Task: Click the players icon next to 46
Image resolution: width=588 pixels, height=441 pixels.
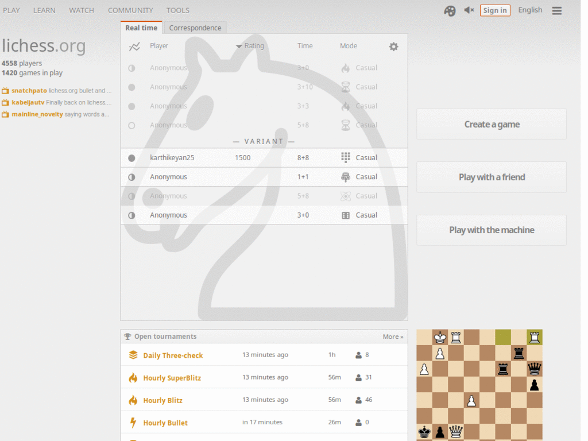Action: (358, 400)
